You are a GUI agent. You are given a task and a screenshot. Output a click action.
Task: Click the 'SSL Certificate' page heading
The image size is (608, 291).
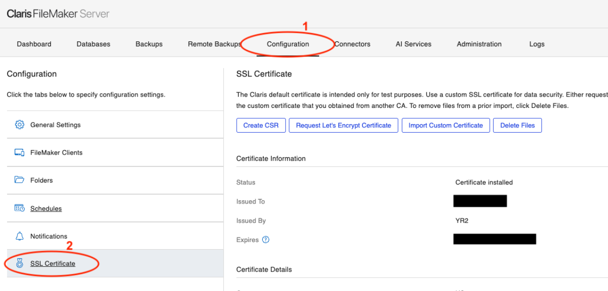tap(264, 74)
